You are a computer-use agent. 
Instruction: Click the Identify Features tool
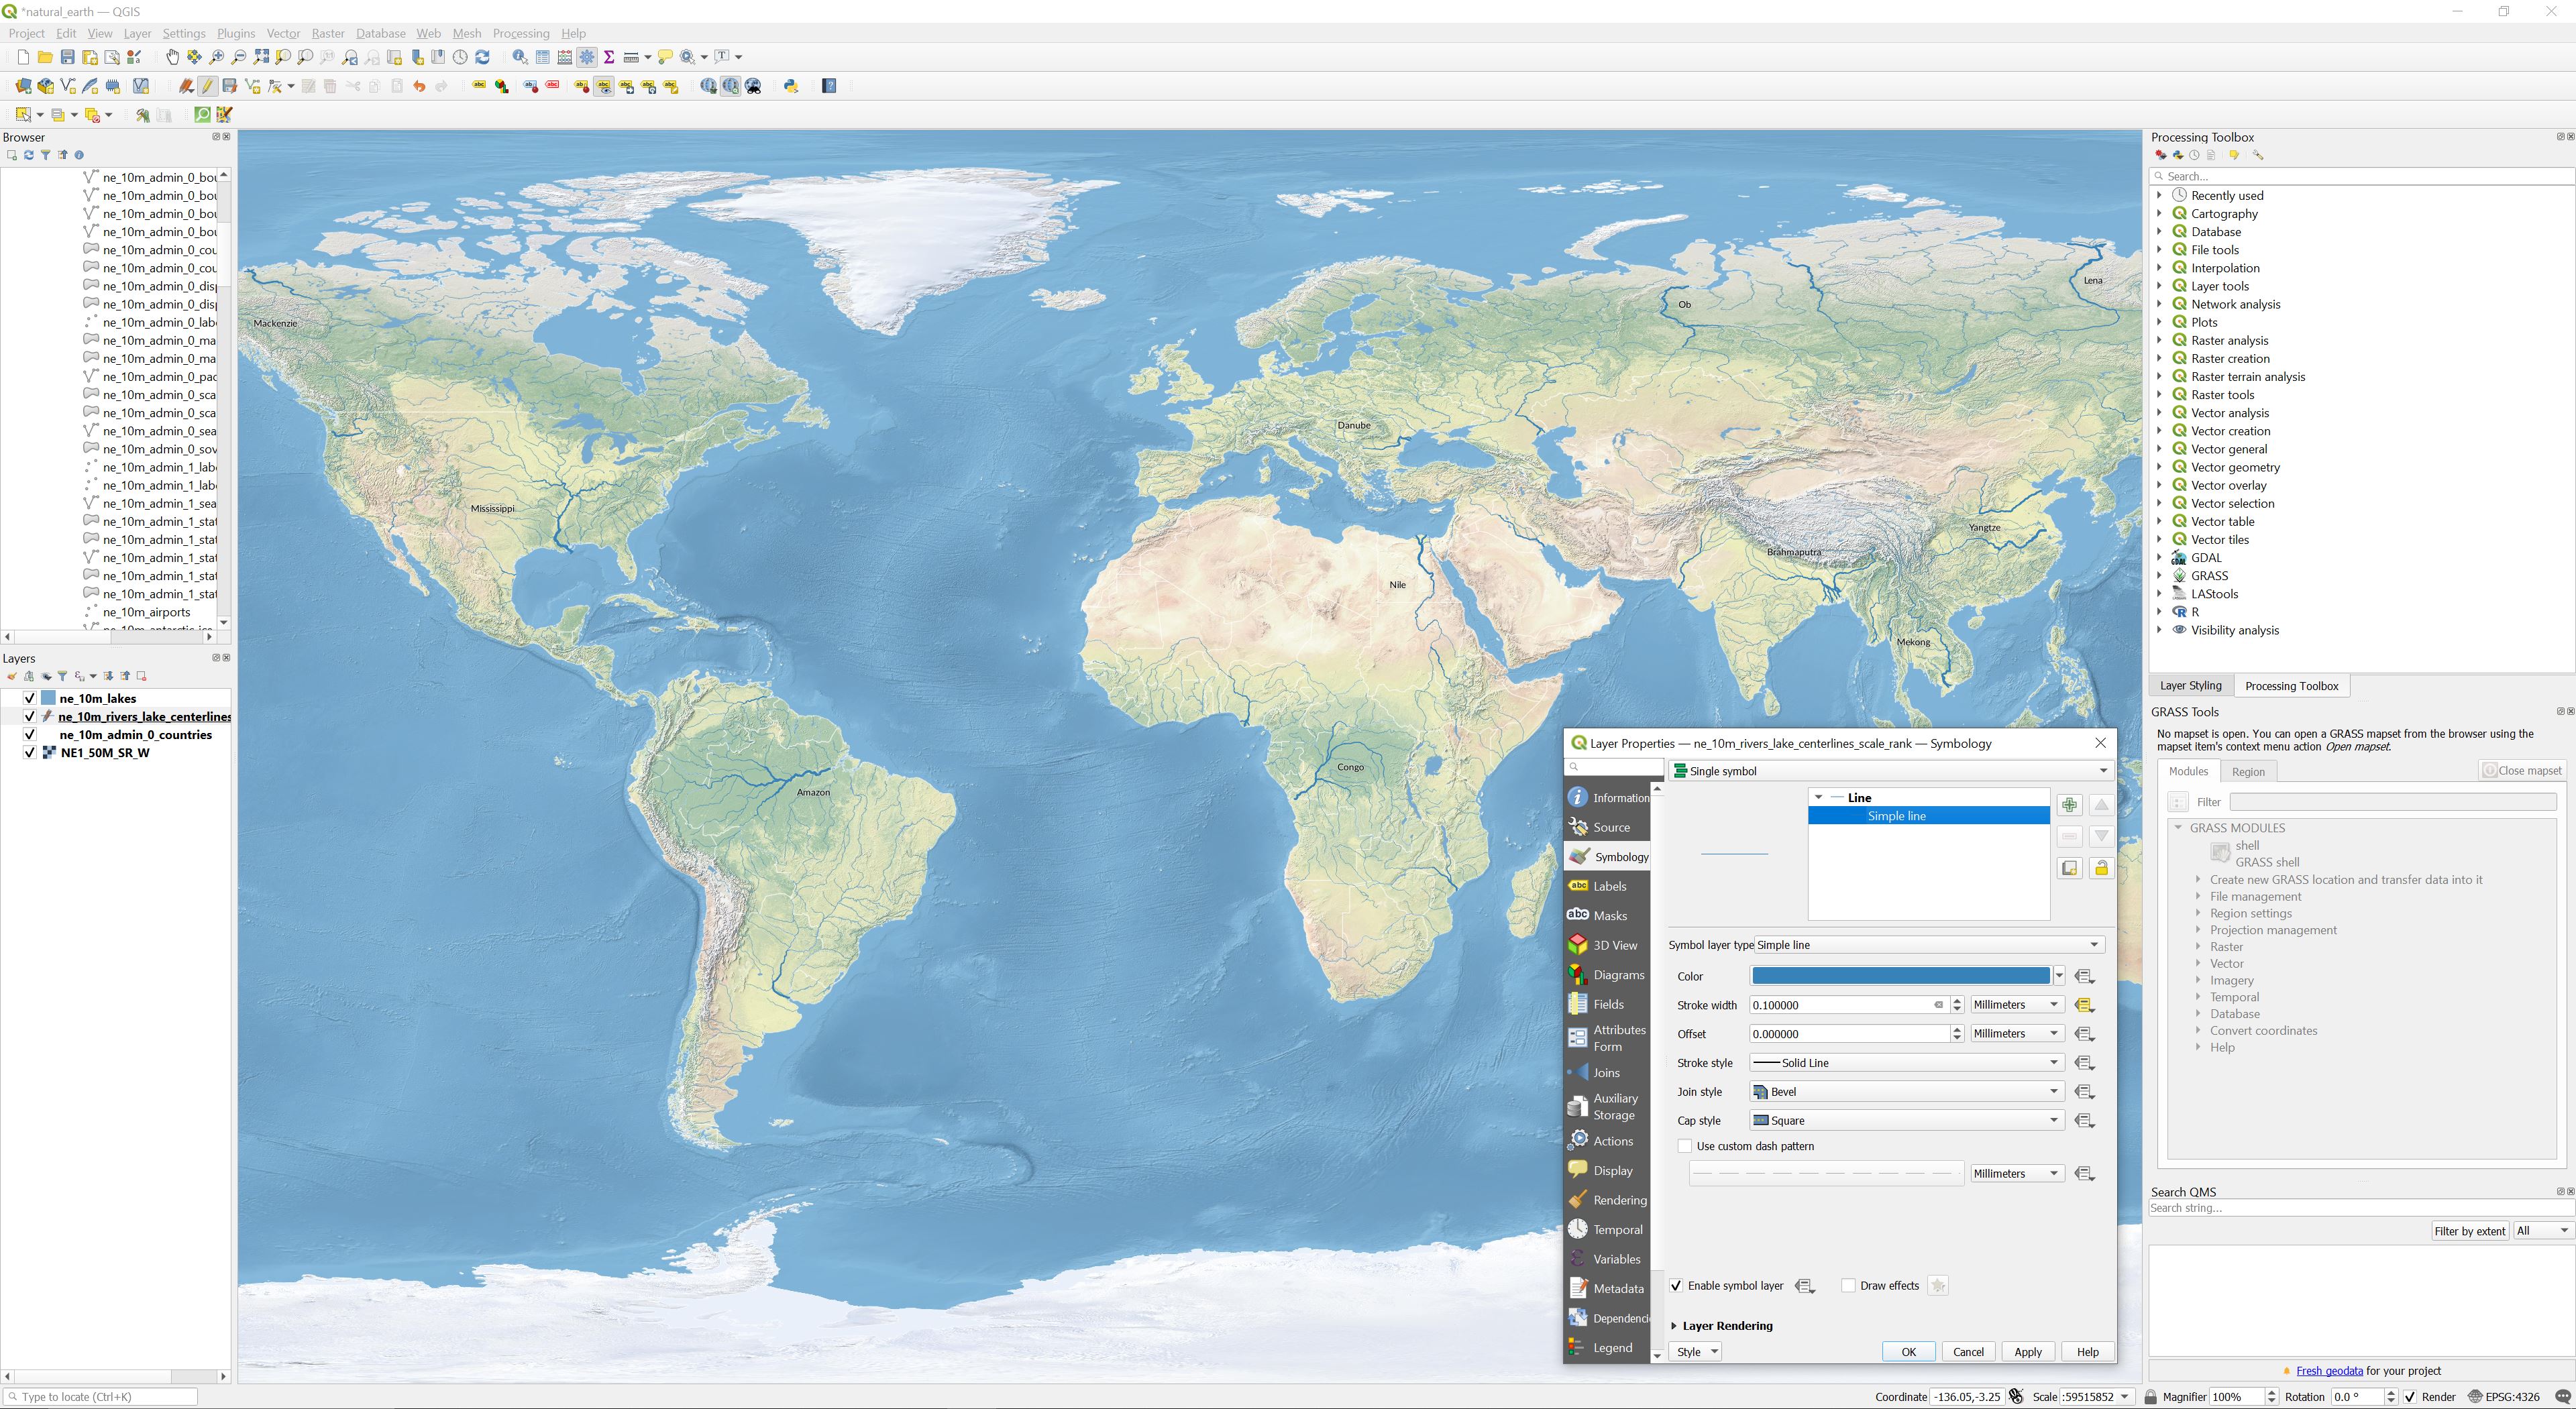pos(520,57)
